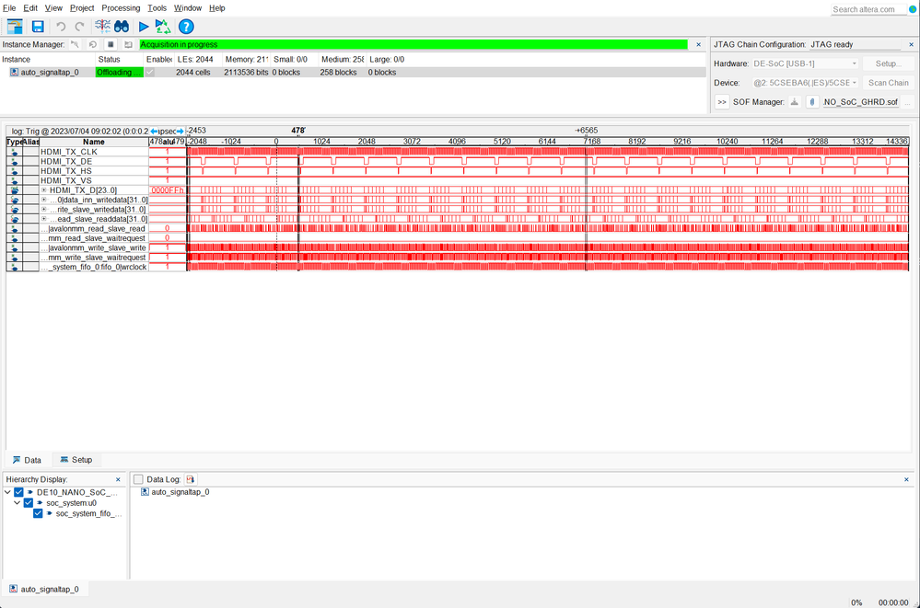Switch to the Setup tab

tap(76, 460)
